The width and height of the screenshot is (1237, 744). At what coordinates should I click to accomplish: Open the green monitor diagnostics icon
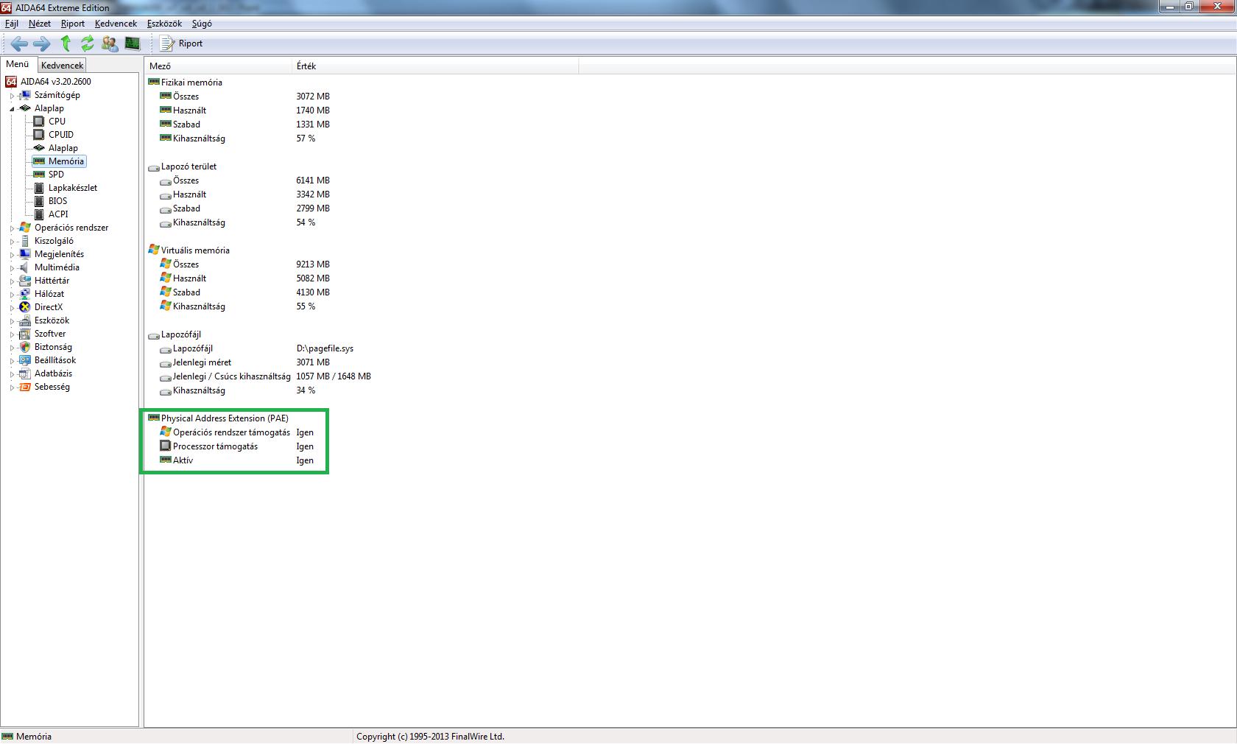133,43
